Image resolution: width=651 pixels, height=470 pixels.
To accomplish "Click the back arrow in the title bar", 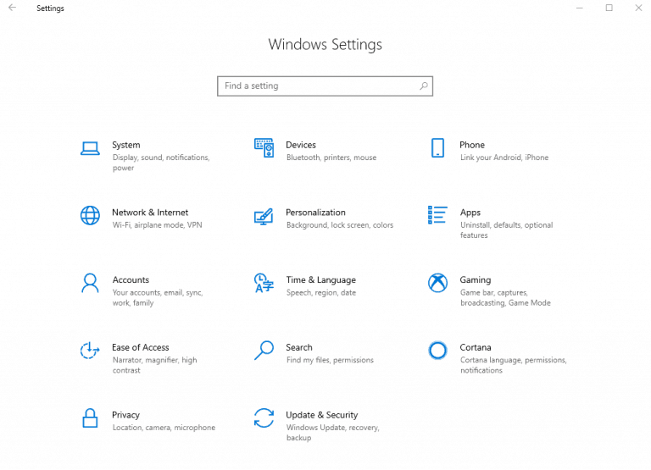I will (x=13, y=8).
